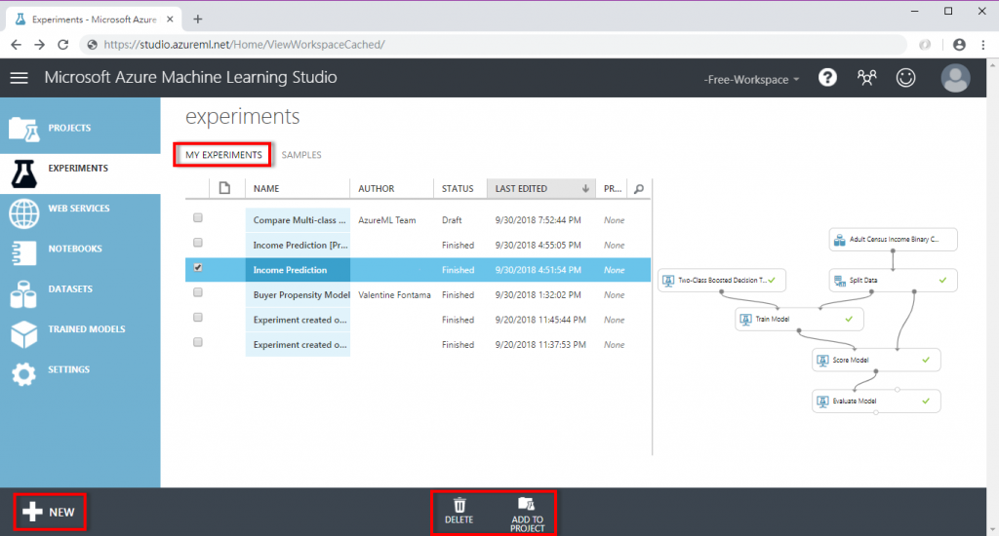999x536 pixels.
Task: Click the AzureML Team author cell
Action: [386, 220]
